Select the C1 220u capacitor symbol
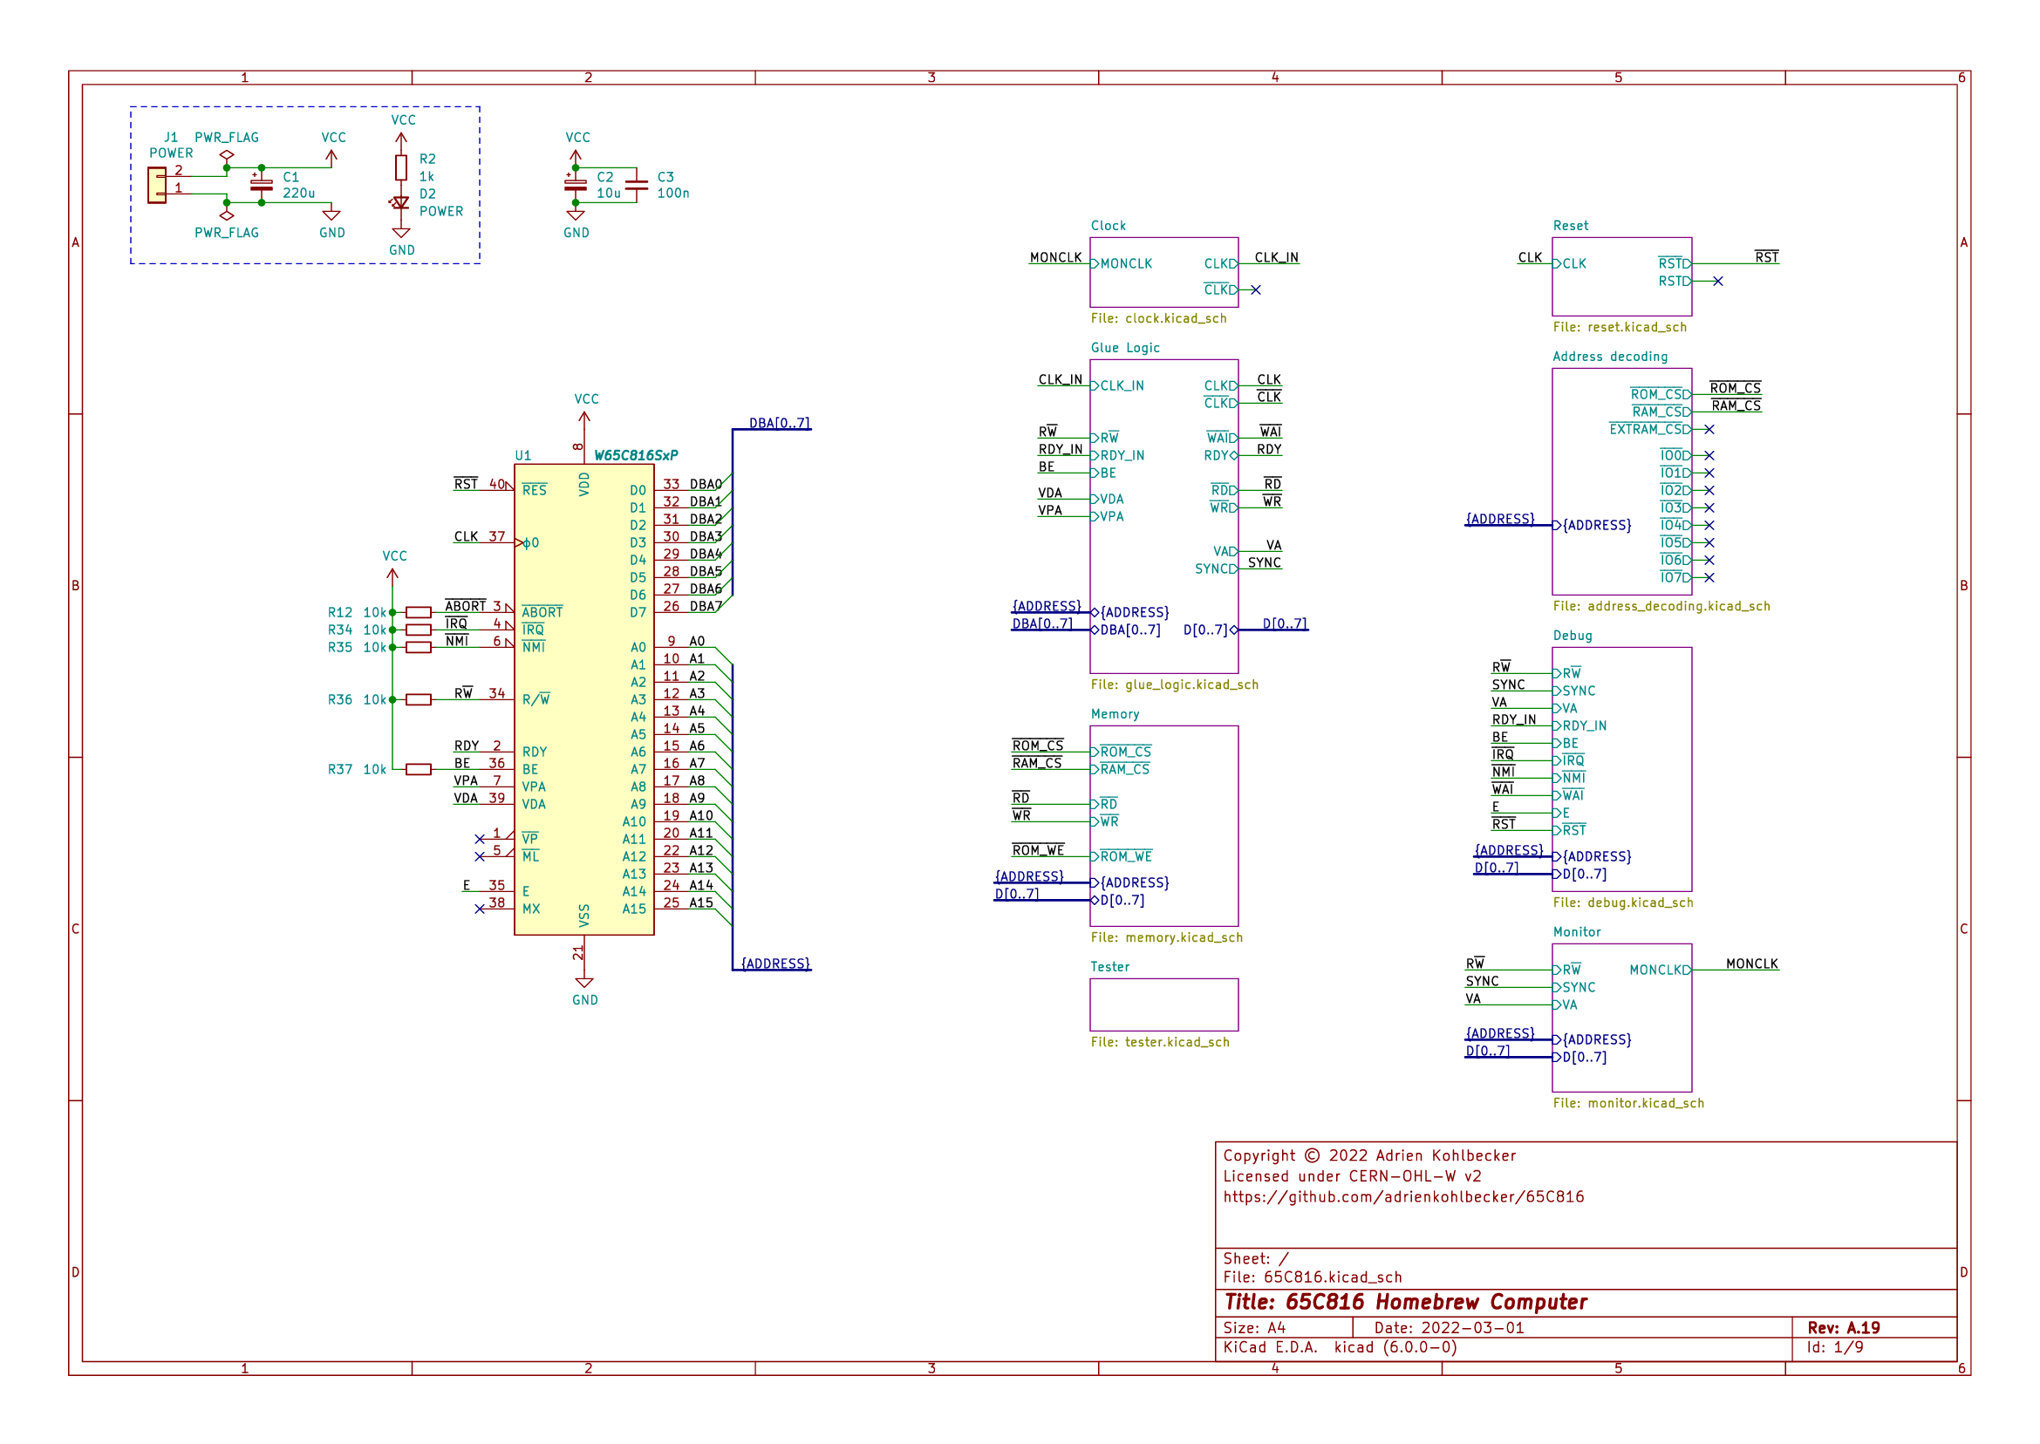Image resolution: width=2040 pixels, height=1444 pixels. coord(262,185)
